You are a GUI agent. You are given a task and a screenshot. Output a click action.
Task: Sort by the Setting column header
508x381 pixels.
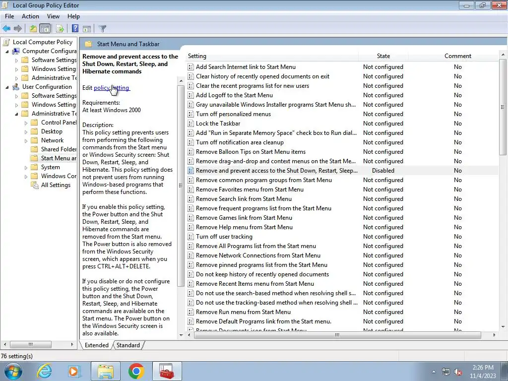click(272, 56)
